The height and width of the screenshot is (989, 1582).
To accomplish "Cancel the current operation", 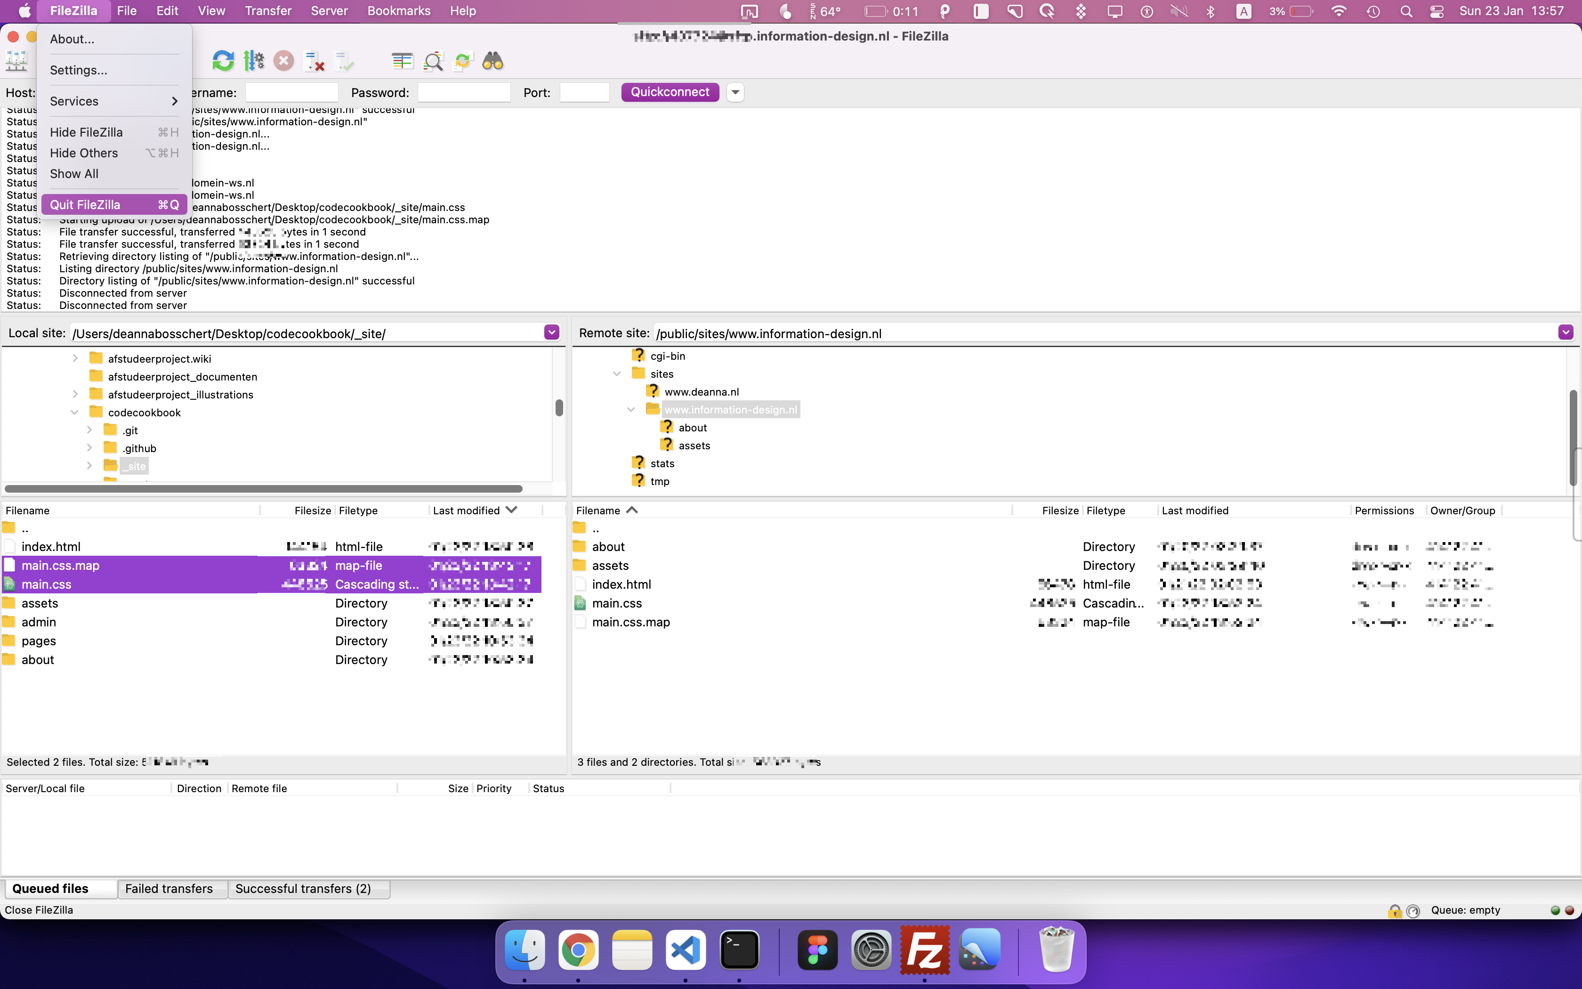I will coord(283,60).
